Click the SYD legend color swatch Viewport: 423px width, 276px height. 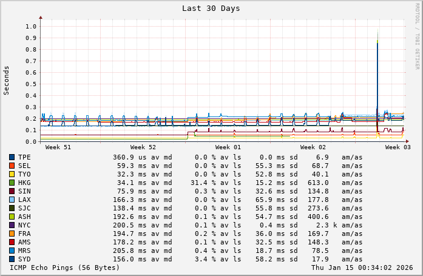[12, 259]
